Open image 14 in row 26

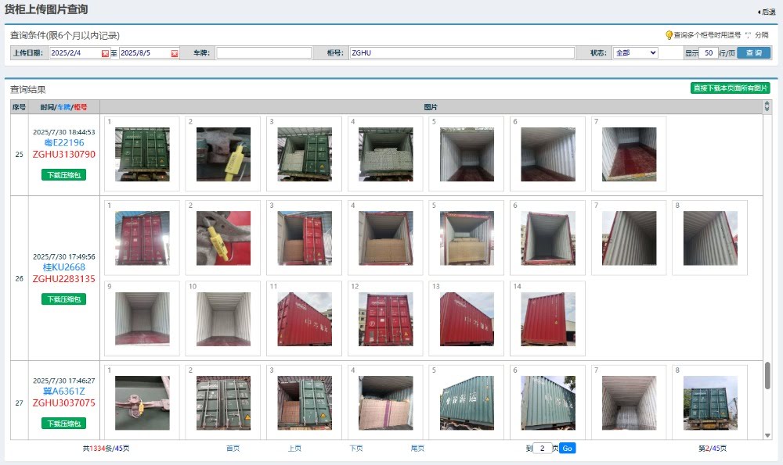coord(547,319)
